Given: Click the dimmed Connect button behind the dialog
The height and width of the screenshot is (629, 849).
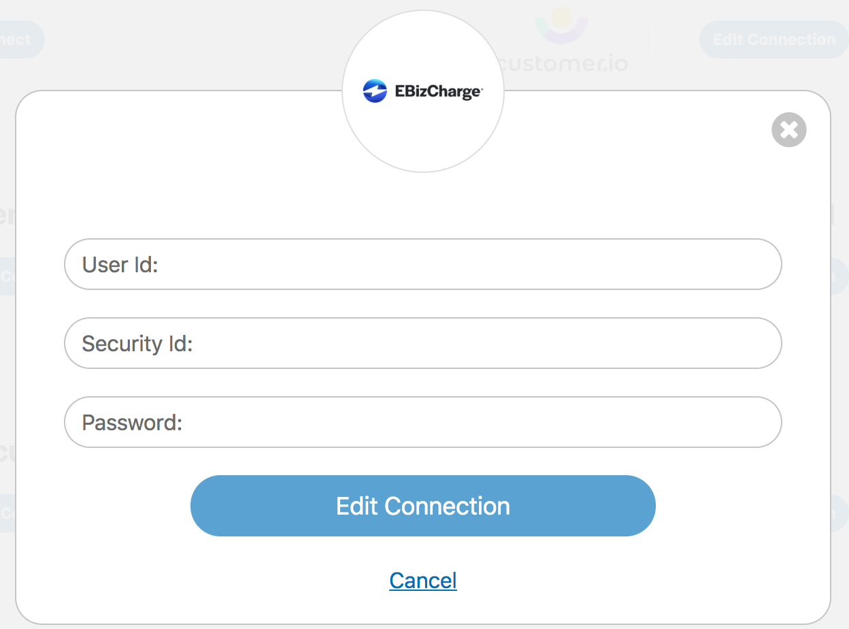Looking at the screenshot, I should click(20, 39).
